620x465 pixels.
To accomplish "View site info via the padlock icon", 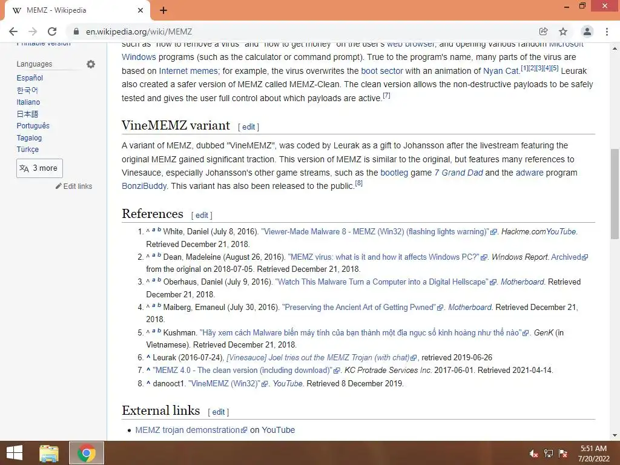I will point(76,31).
